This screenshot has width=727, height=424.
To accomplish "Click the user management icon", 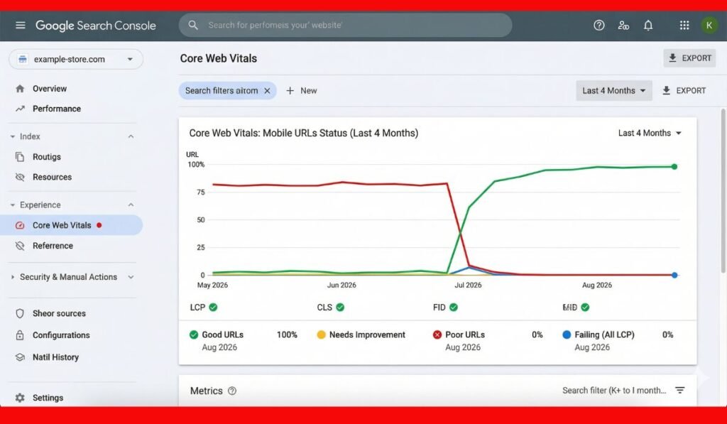I will [x=623, y=26].
